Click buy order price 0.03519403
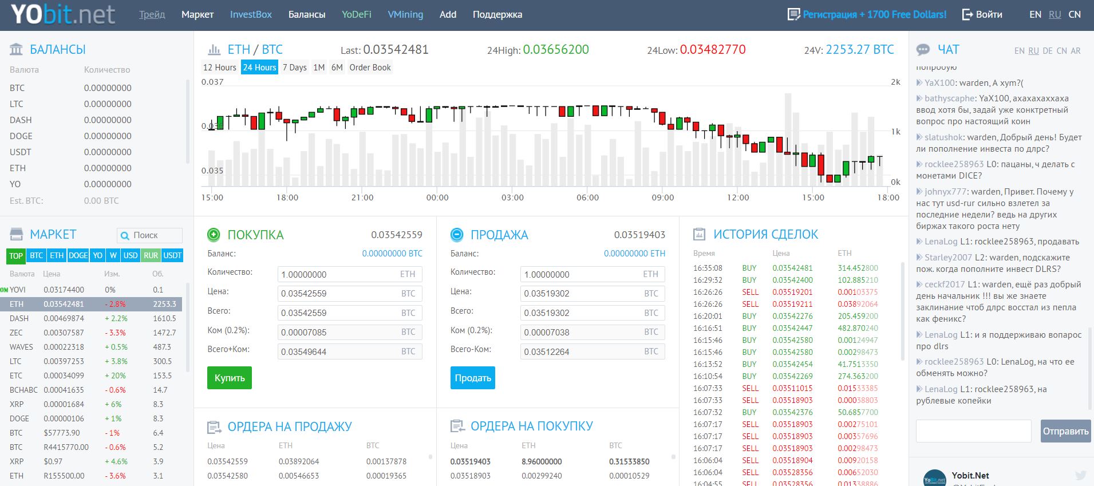 point(471,461)
